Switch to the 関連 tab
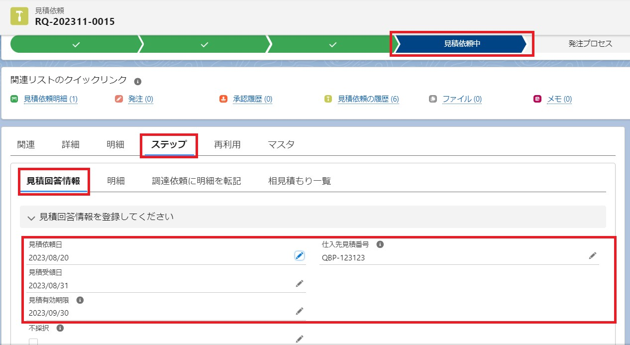This screenshot has width=630, height=345. tap(26, 145)
